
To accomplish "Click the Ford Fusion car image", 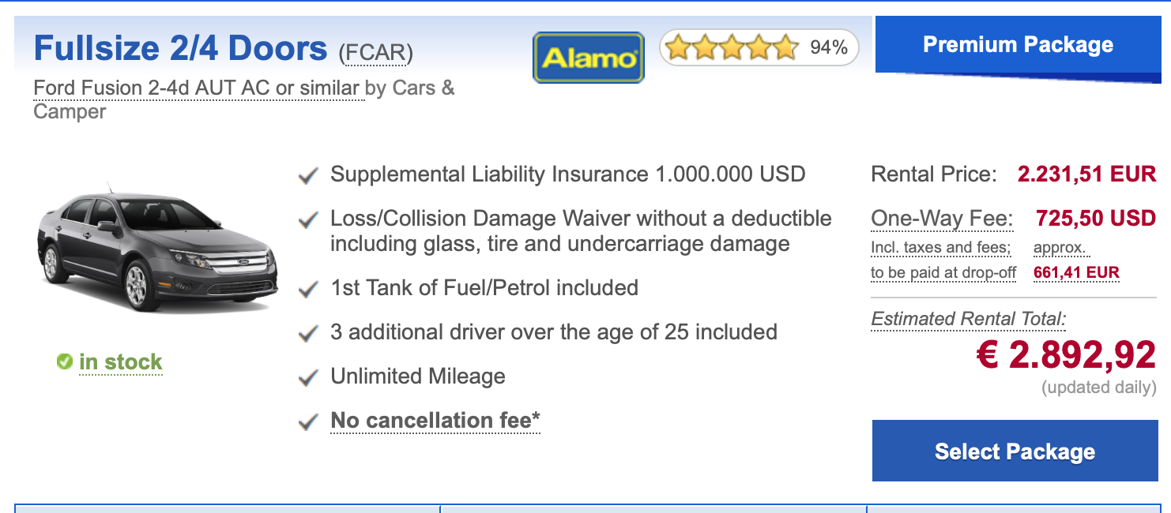I will point(158,249).
